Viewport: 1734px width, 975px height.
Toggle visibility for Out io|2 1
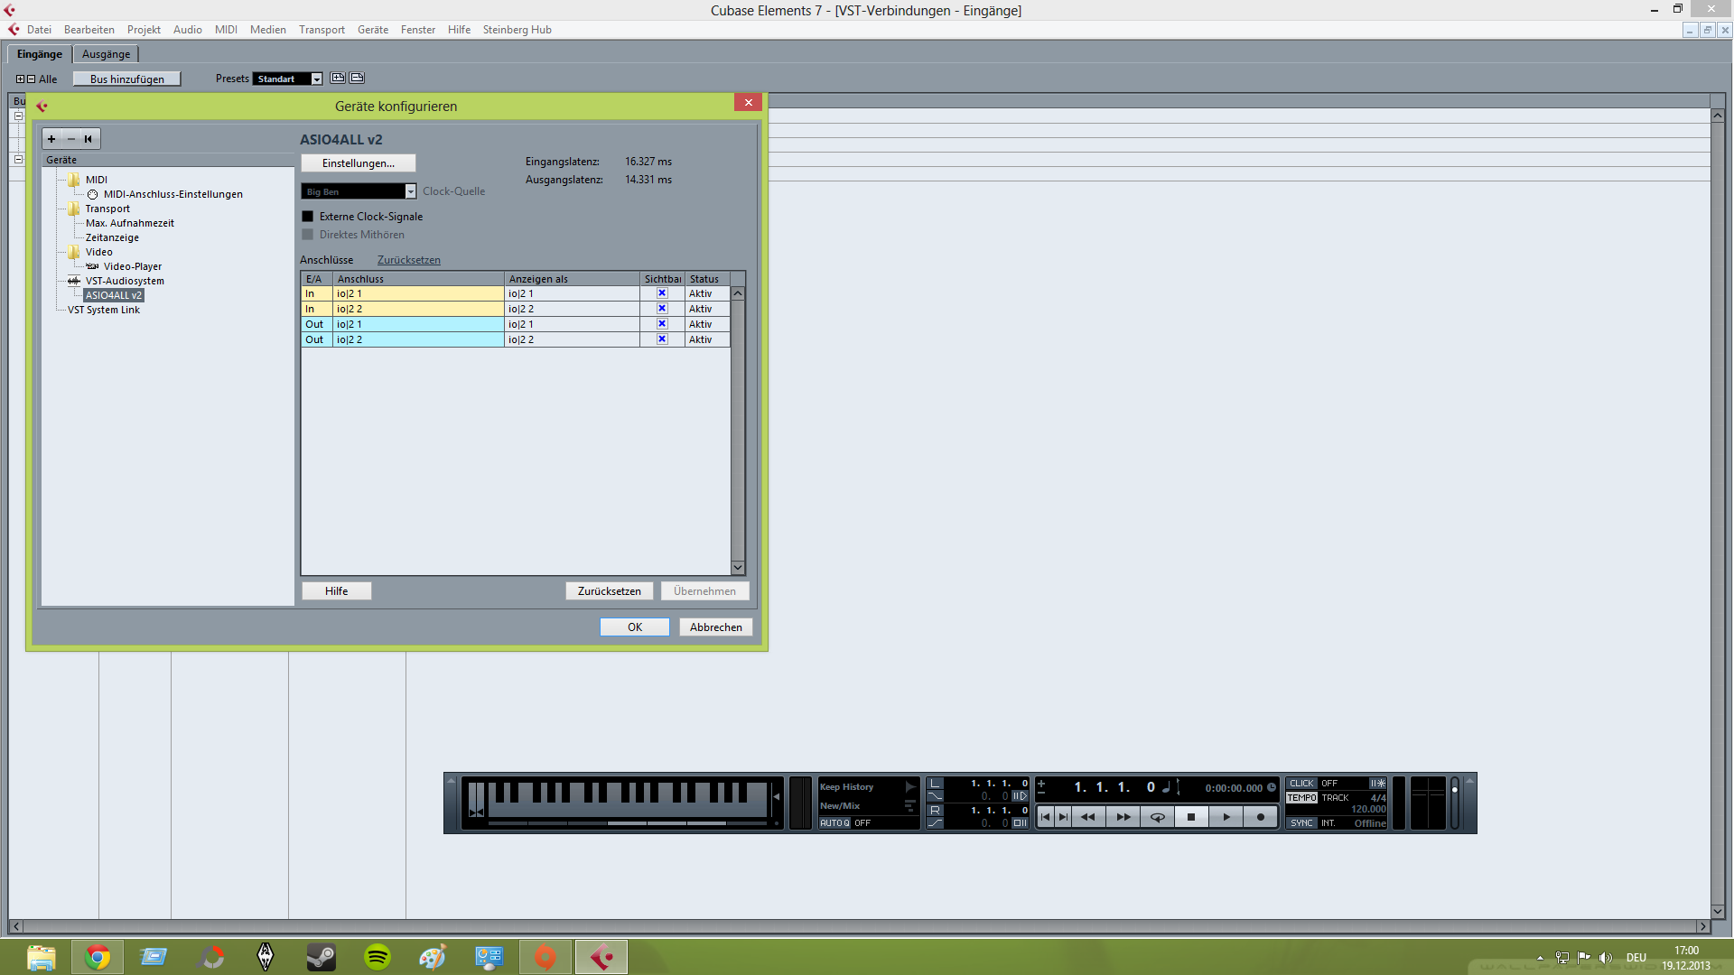[662, 324]
